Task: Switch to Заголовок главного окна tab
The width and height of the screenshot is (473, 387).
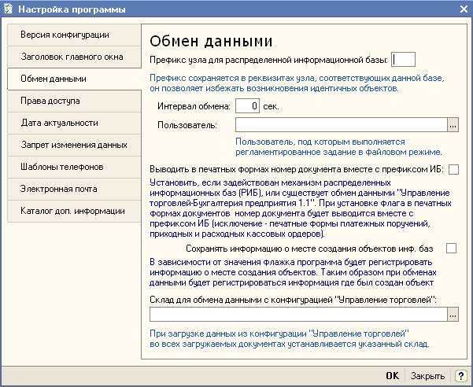Action: [x=75, y=57]
